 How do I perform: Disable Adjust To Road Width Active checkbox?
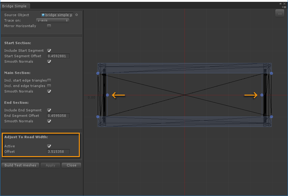49,146
